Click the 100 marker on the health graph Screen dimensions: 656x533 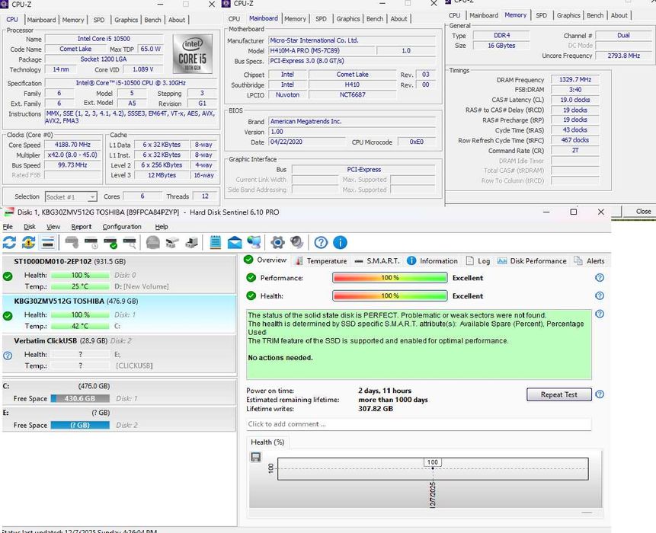tap(433, 462)
